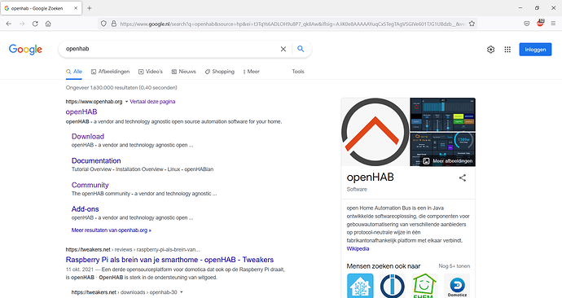Click the Mensen zoeken ook naar heading
This screenshot has width=562, height=298.
click(x=384, y=266)
